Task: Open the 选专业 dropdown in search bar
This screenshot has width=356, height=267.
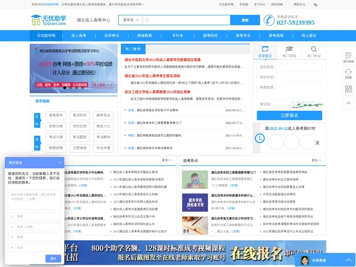Action: coord(131,20)
